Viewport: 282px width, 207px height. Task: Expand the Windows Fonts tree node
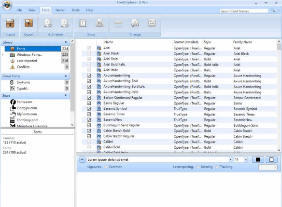click(x=3, y=55)
